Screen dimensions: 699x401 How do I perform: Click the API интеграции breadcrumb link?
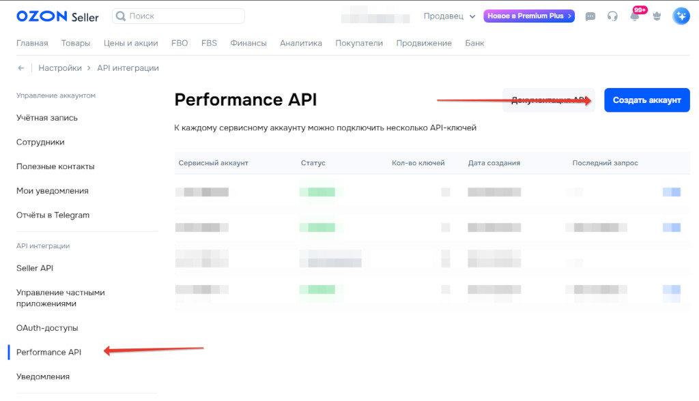coord(128,68)
